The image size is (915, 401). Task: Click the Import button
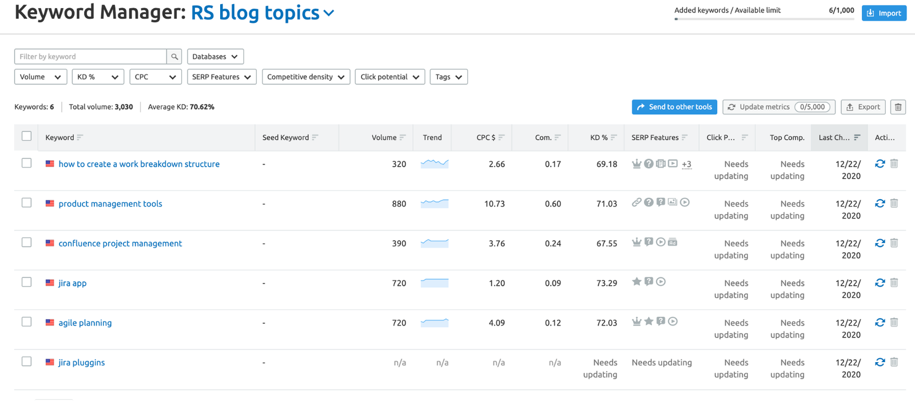884,13
